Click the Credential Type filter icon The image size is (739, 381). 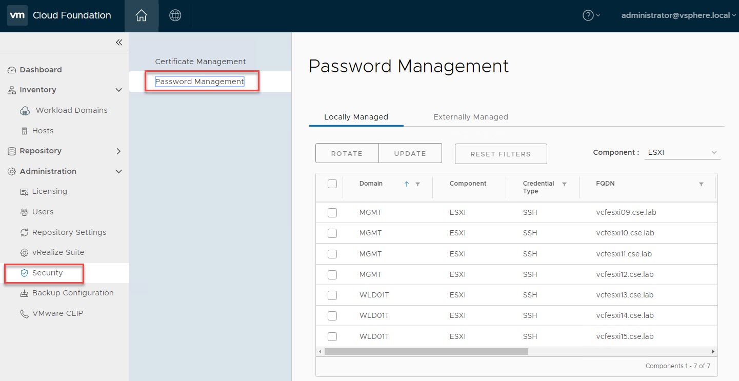tap(564, 184)
